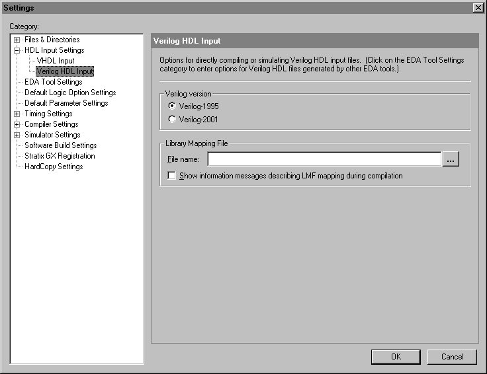Open Software Build Settings category

(x=61, y=145)
